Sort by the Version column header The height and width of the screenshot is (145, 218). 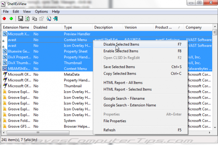138,27
